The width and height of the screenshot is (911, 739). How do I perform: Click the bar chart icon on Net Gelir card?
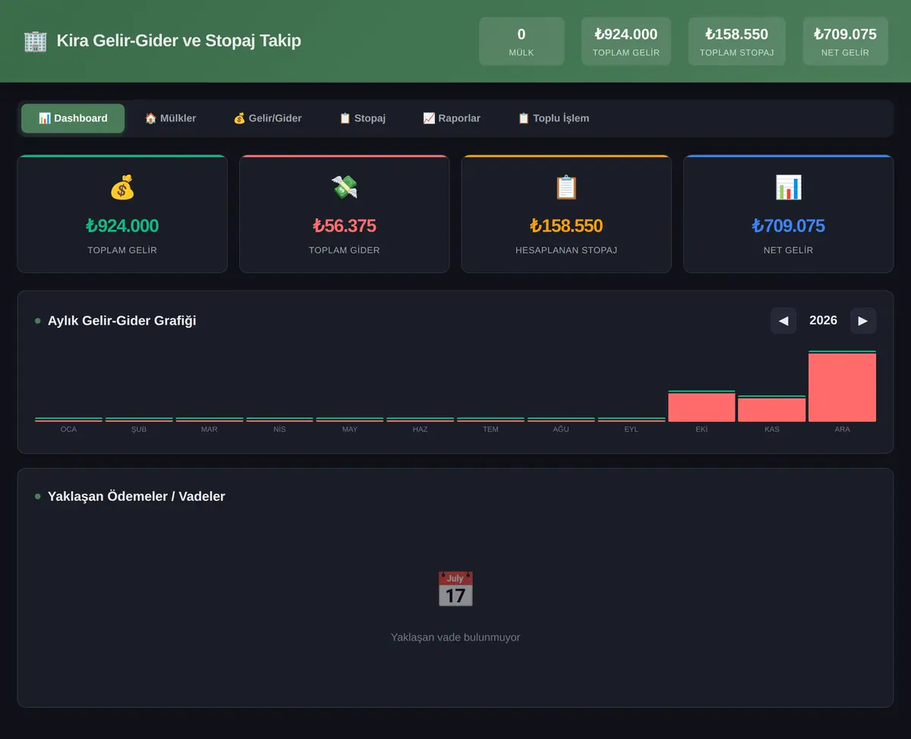pyautogui.click(x=788, y=187)
